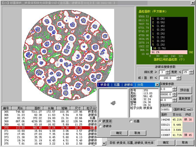This screenshot has height=147, width=196.
Task: Select the 石墨 radio option
Action: point(131,121)
